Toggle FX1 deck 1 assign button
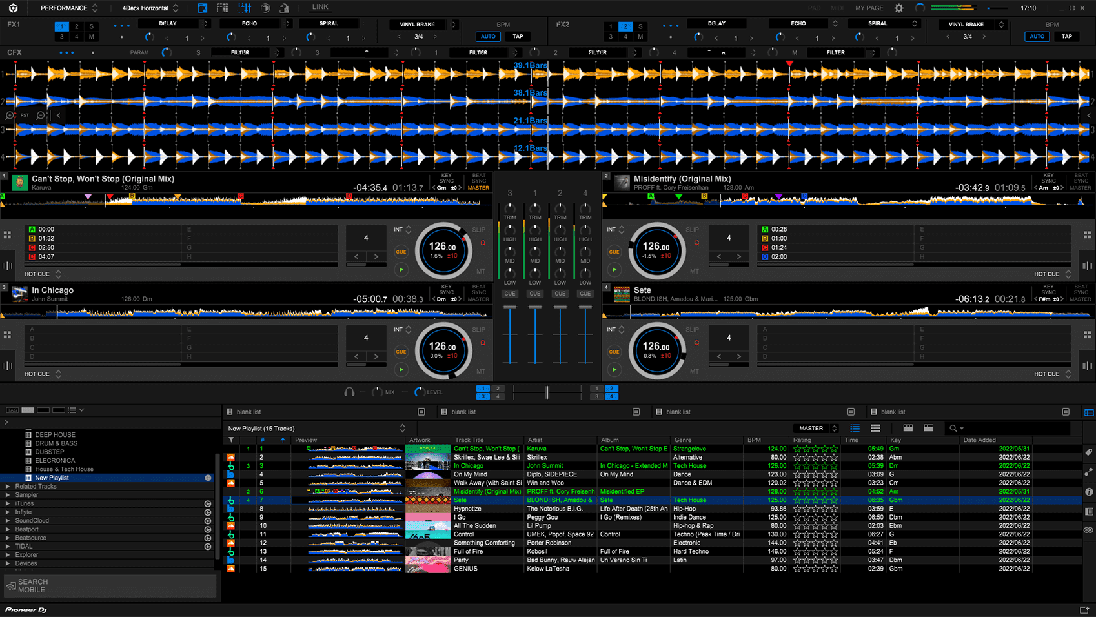 point(61,26)
